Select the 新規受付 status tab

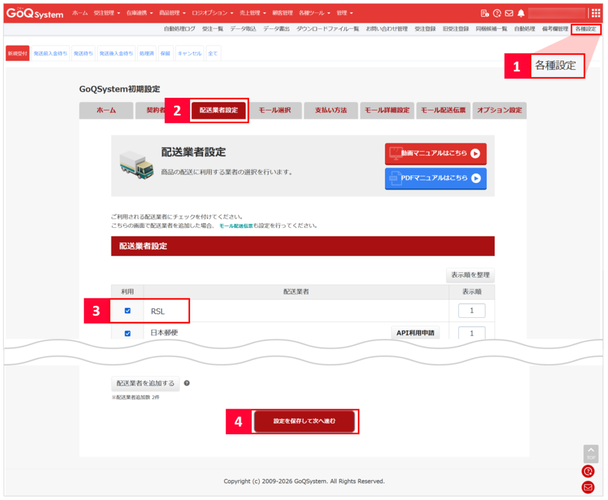17,53
